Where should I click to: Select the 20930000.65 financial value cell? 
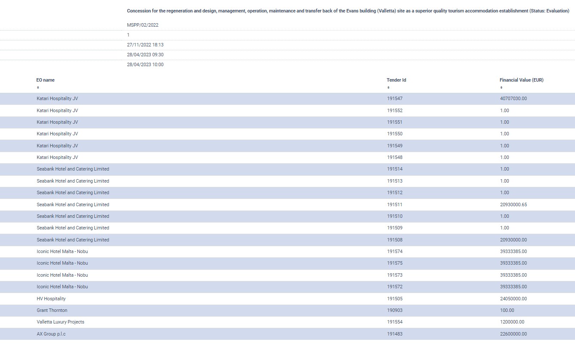pyautogui.click(x=513, y=205)
